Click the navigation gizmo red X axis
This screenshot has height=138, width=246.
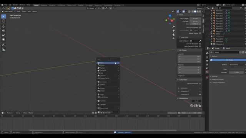pos(172,21)
